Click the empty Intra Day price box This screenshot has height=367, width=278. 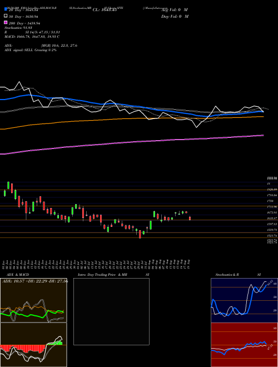click(111, 311)
